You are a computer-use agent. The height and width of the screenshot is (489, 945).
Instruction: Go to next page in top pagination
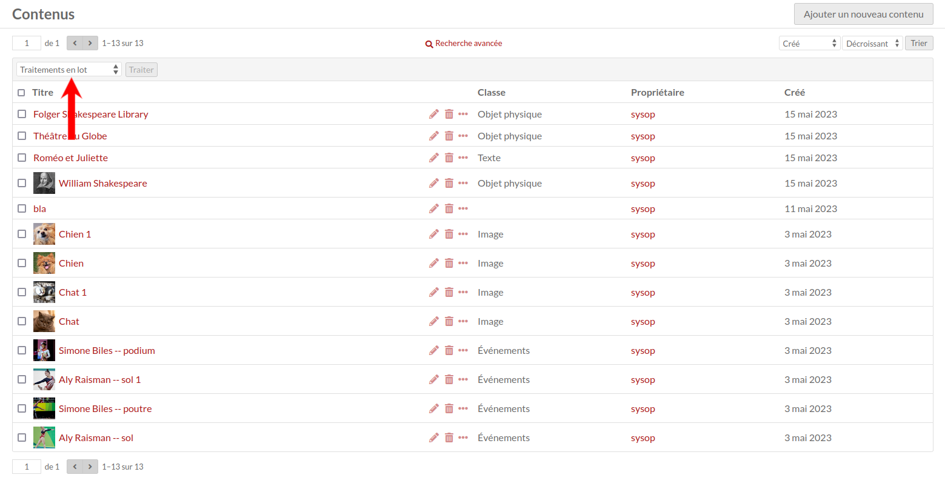[90, 43]
